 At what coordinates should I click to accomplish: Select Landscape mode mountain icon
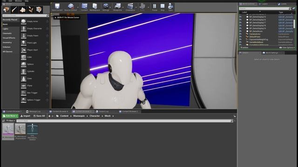tap(23, 9)
